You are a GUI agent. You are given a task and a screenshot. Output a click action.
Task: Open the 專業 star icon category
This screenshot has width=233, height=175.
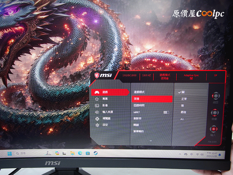point(97,99)
